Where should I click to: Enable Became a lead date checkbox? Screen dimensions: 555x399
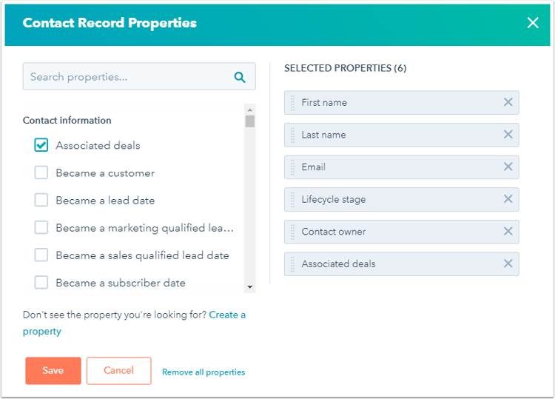(41, 200)
